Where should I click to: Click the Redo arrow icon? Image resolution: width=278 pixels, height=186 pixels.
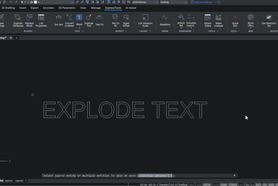click(16, 2)
